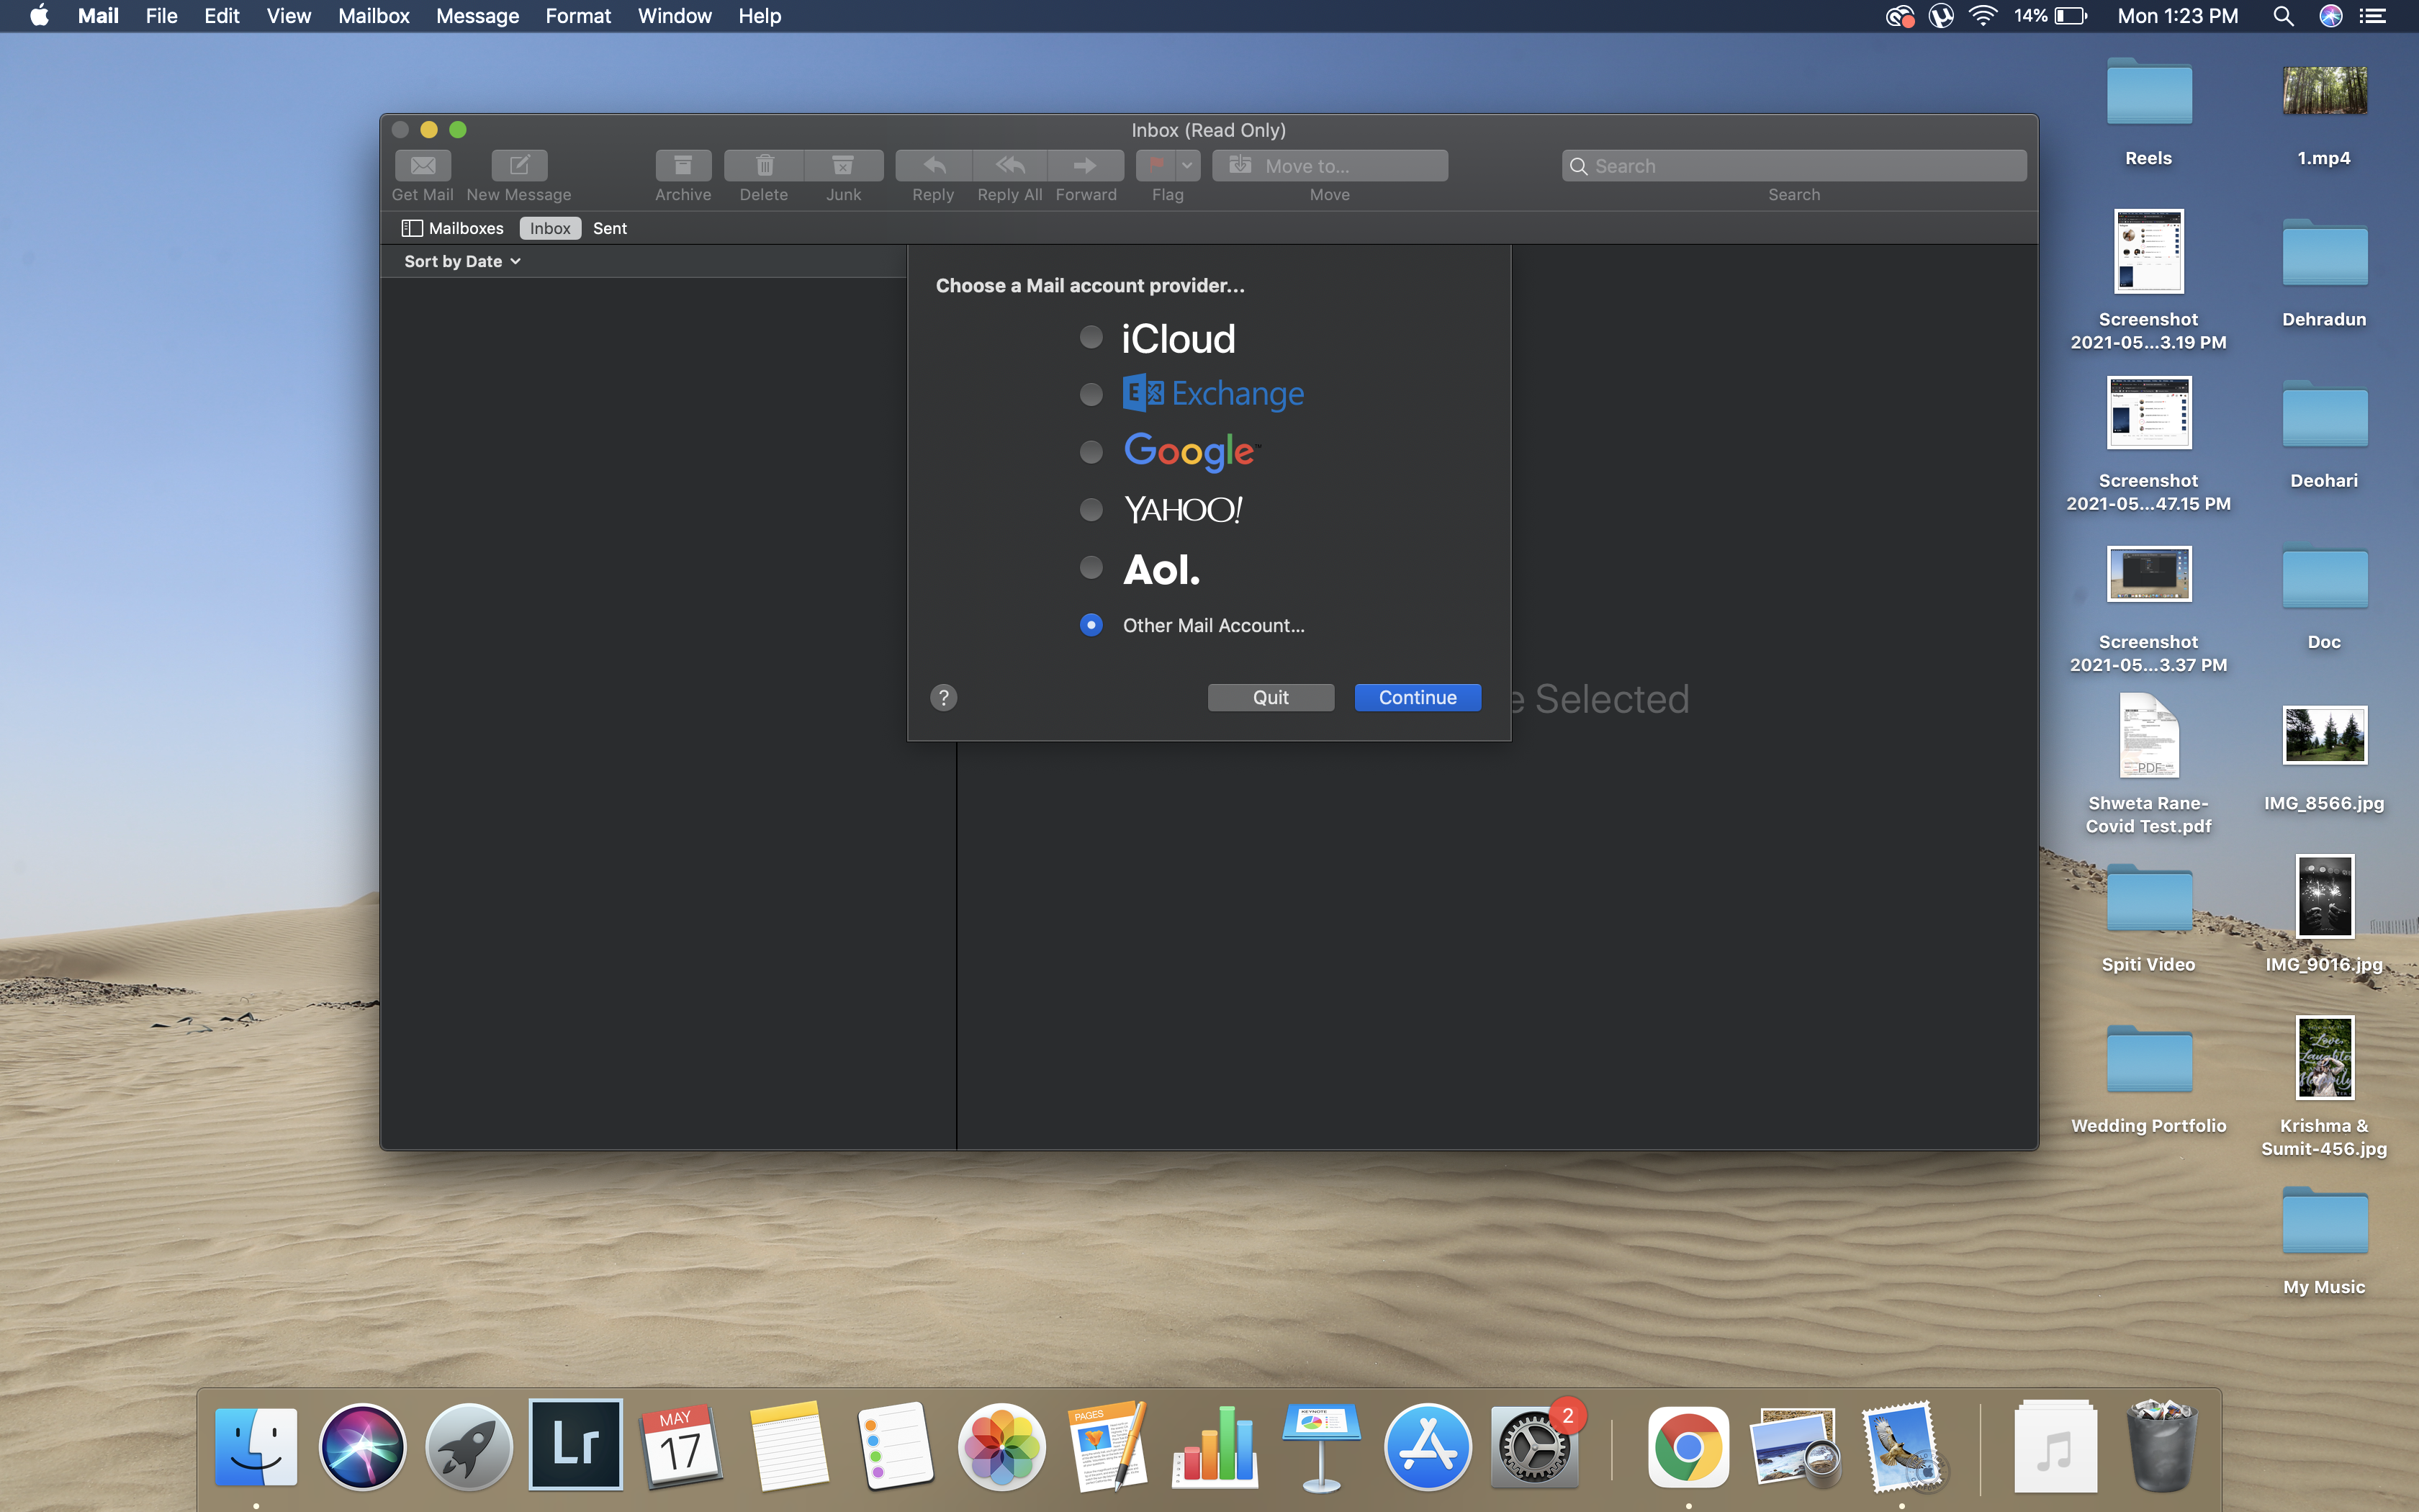Open System Preferences with badge in Dock
2419x1512 pixels.
(x=1534, y=1446)
